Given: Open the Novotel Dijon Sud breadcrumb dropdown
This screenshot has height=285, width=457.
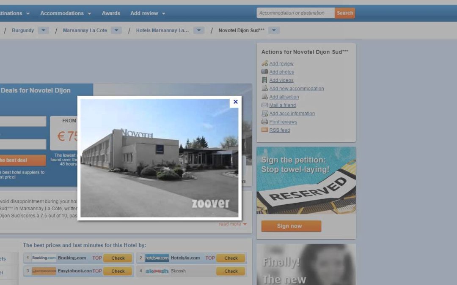Looking at the screenshot, I should (274, 30).
